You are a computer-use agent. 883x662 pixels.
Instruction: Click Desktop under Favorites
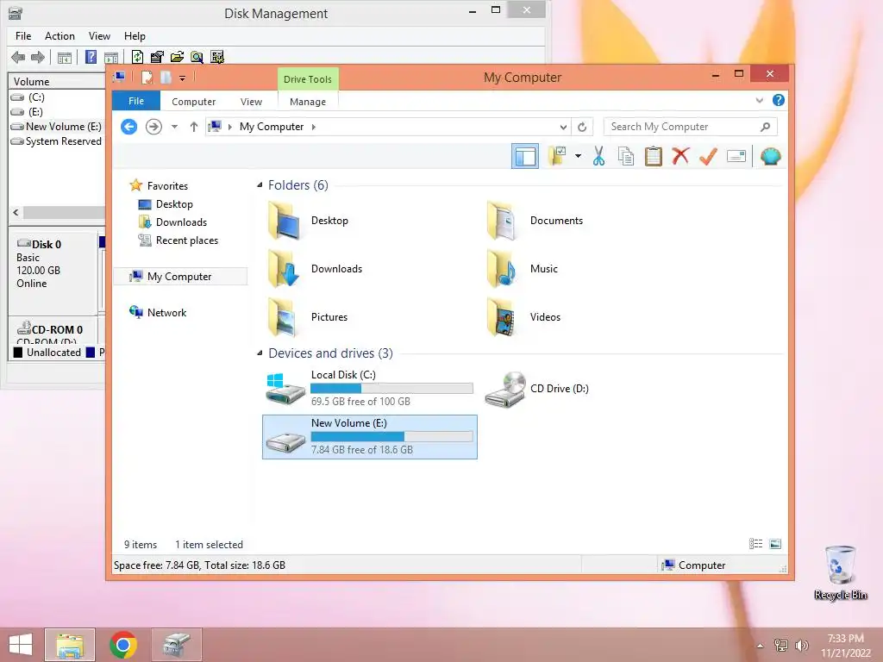pos(174,204)
